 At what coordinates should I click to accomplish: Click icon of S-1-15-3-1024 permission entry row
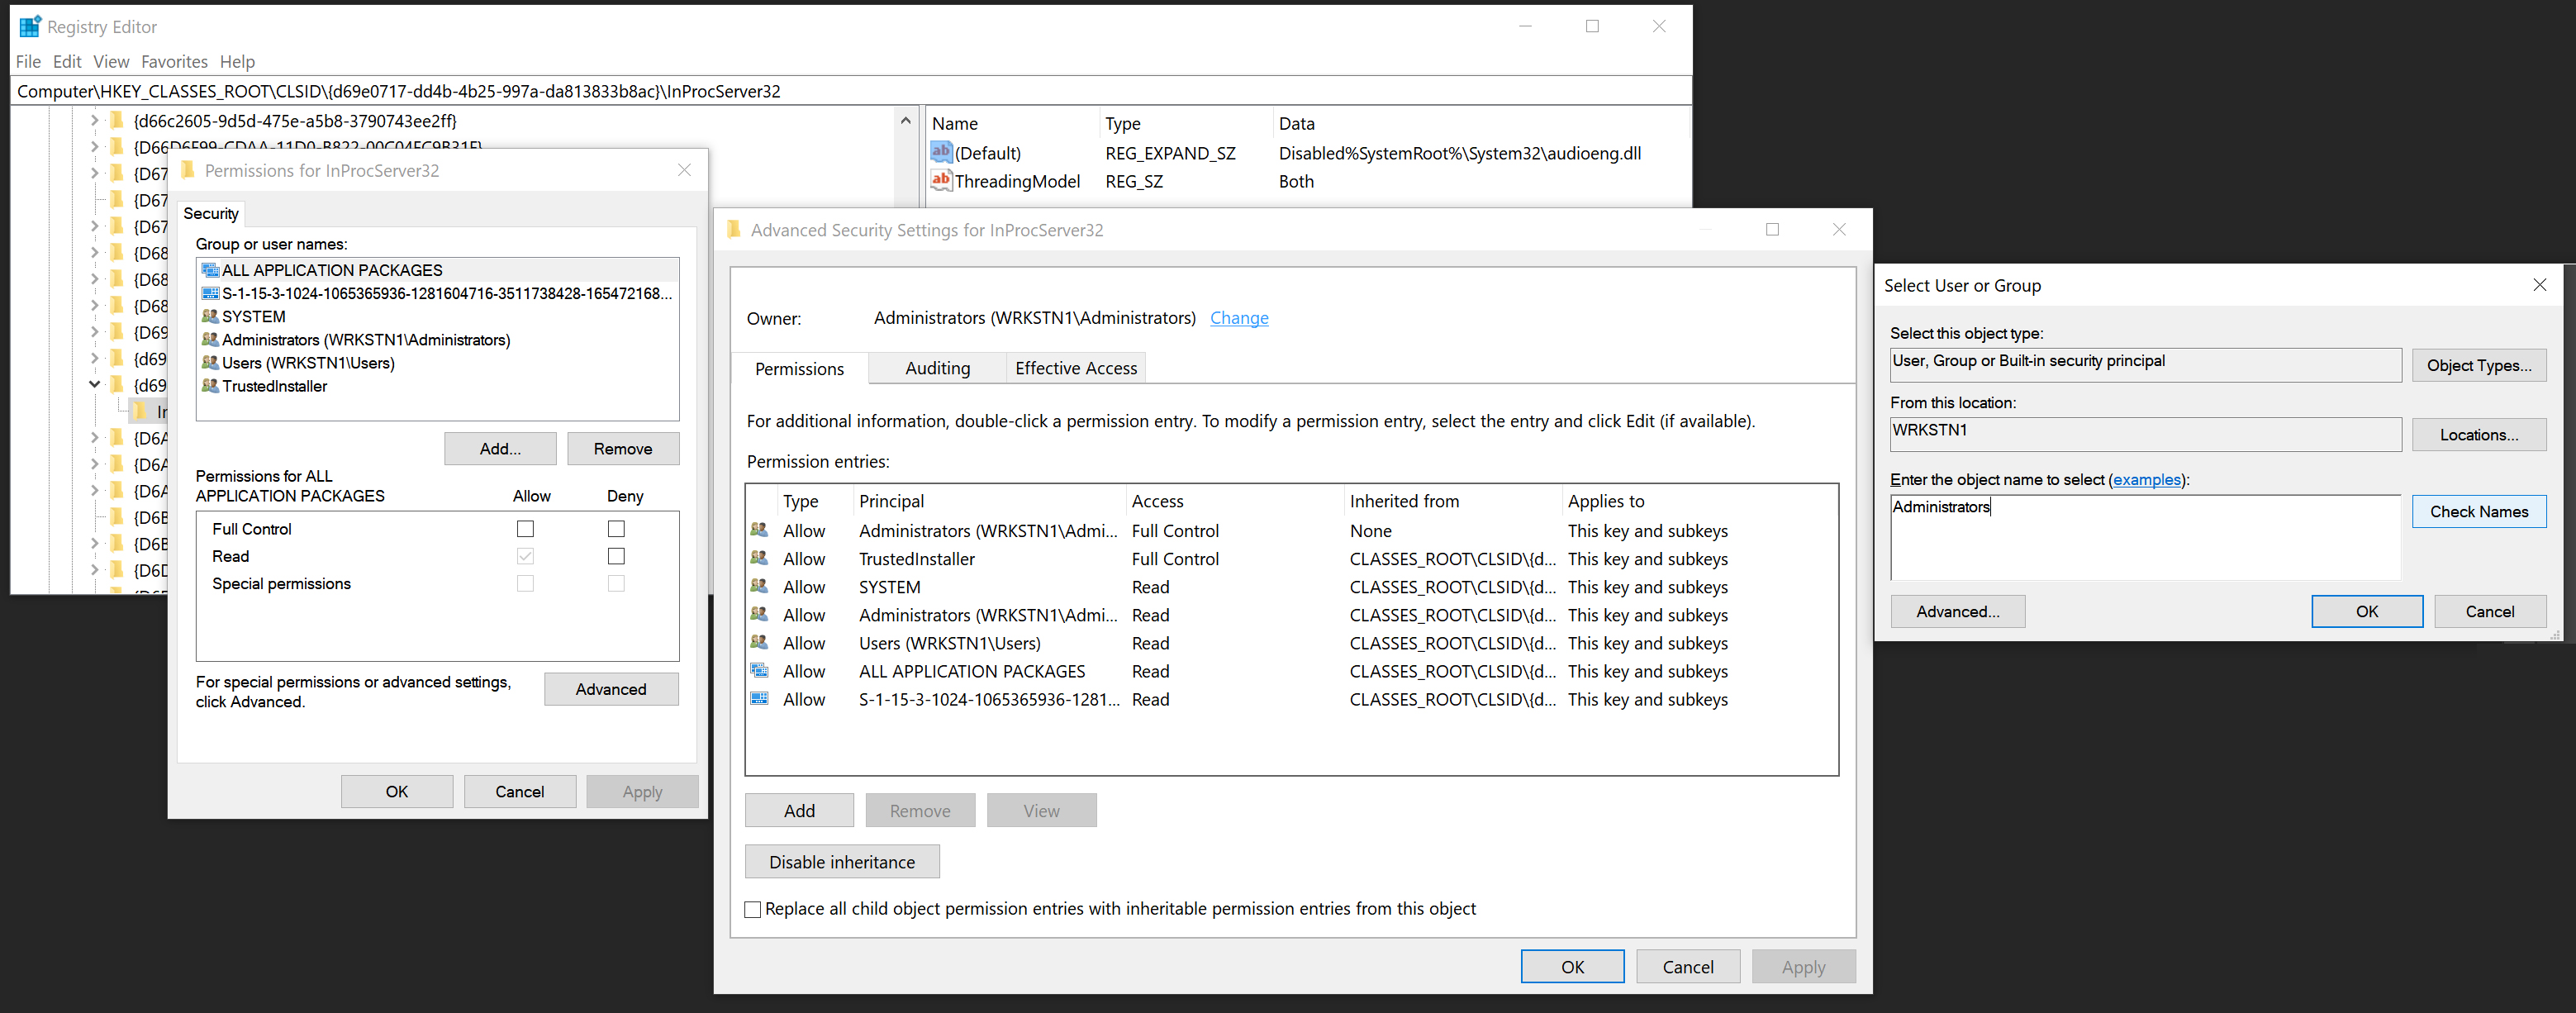click(x=759, y=698)
